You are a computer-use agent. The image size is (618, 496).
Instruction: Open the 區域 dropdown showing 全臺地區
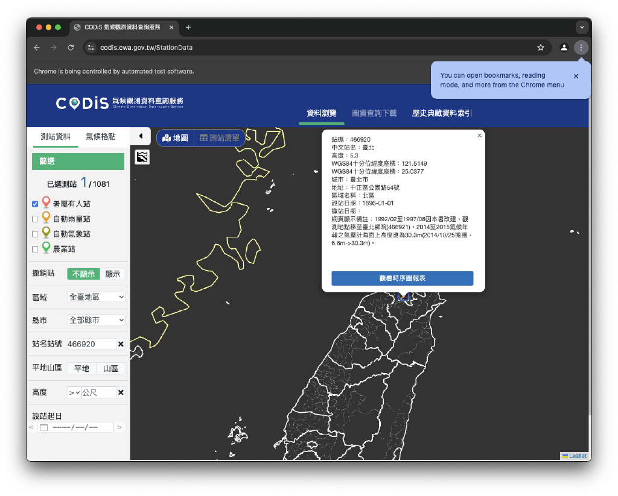(96, 297)
